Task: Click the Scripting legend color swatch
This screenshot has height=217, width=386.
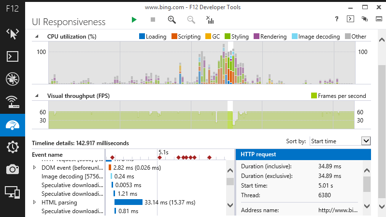Action: coord(174,36)
